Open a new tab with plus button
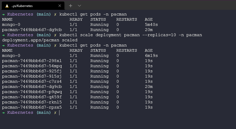 71,5
